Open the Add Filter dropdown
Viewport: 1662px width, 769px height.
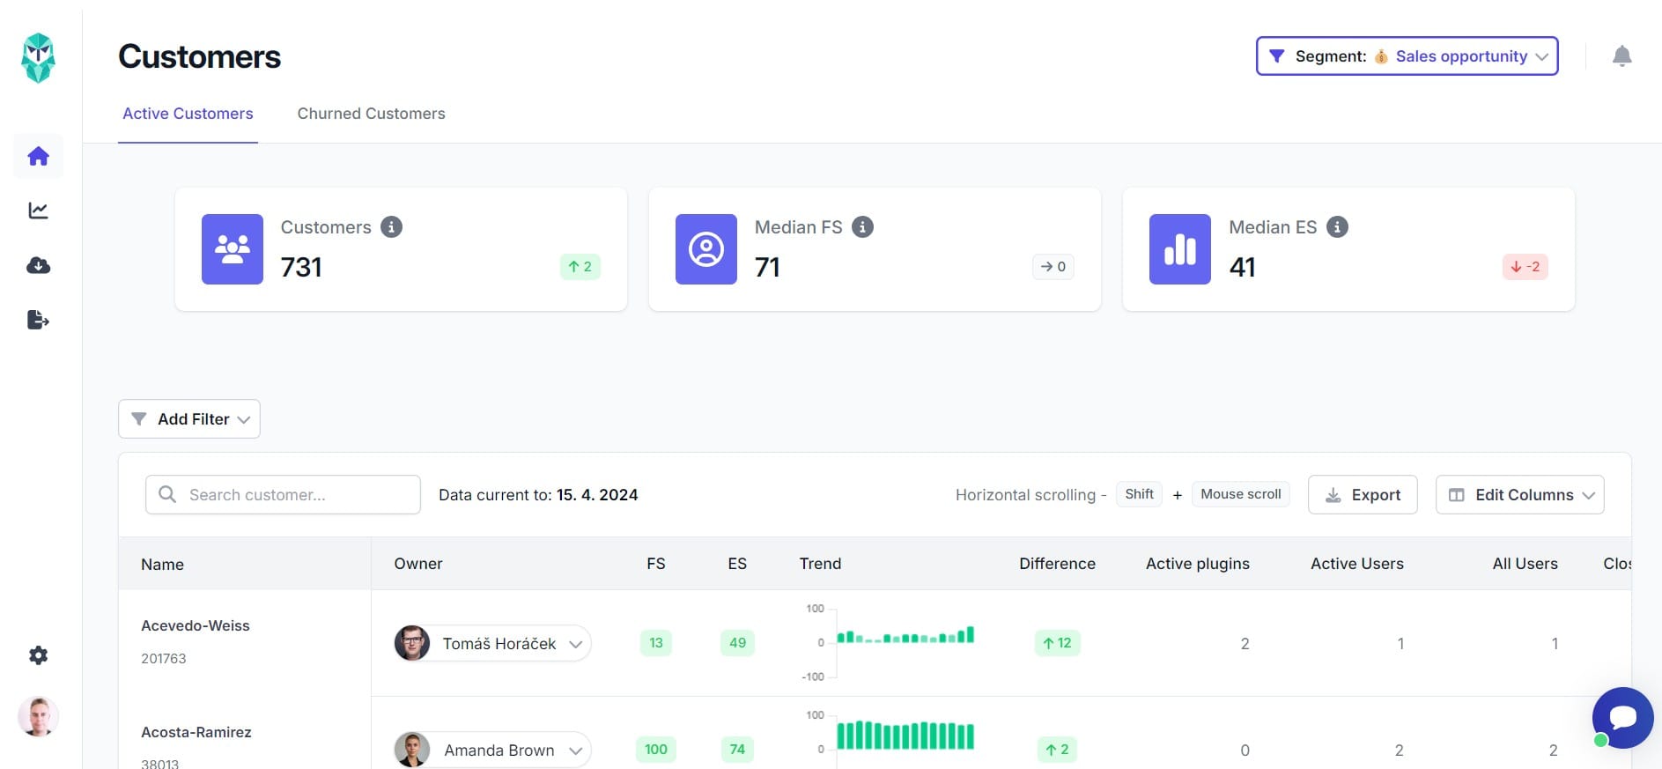tap(189, 419)
